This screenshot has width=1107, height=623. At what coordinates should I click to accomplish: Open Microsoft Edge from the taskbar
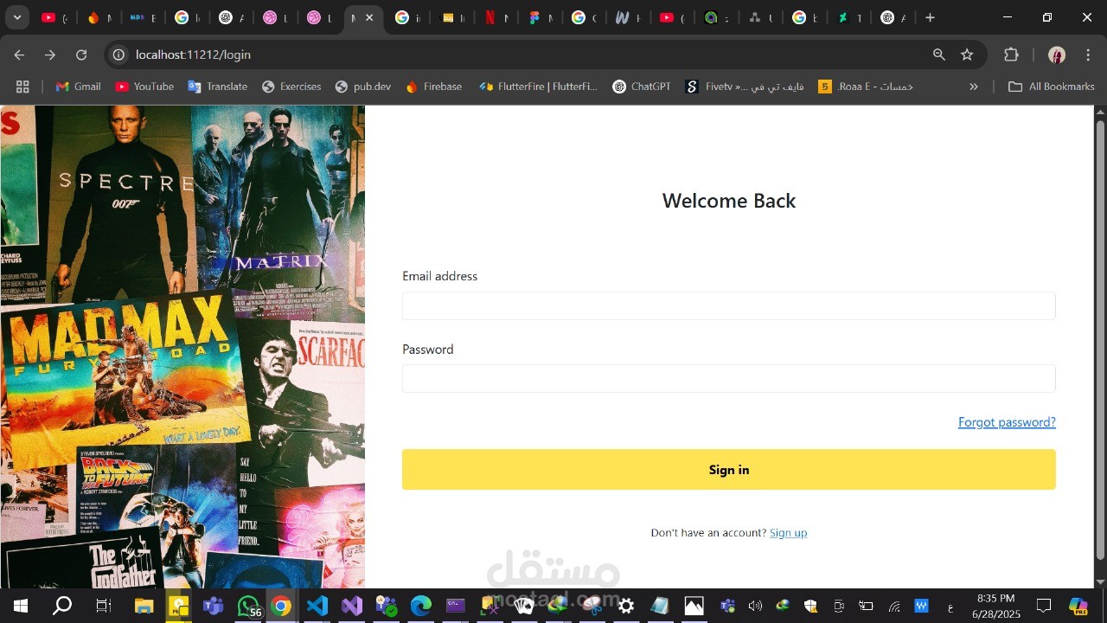[x=421, y=606]
